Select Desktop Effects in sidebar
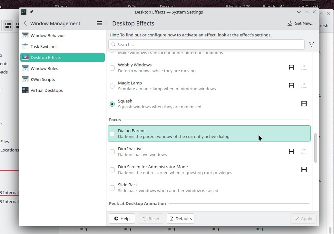The image size is (334, 234). pos(63,57)
